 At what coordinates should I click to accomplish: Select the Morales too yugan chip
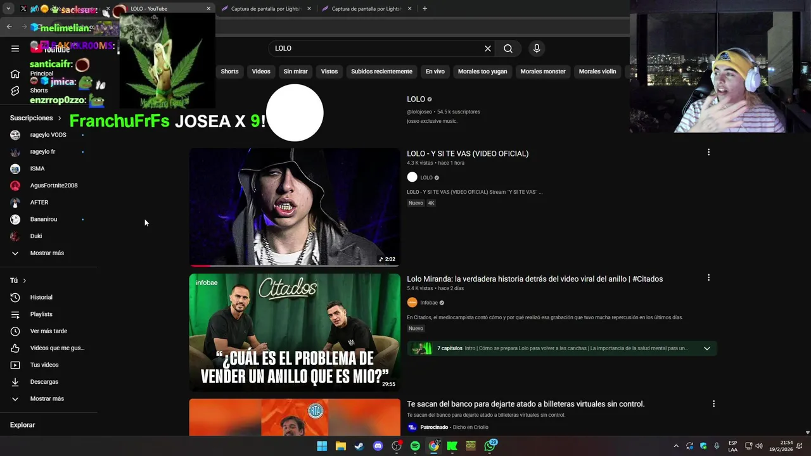point(483,72)
